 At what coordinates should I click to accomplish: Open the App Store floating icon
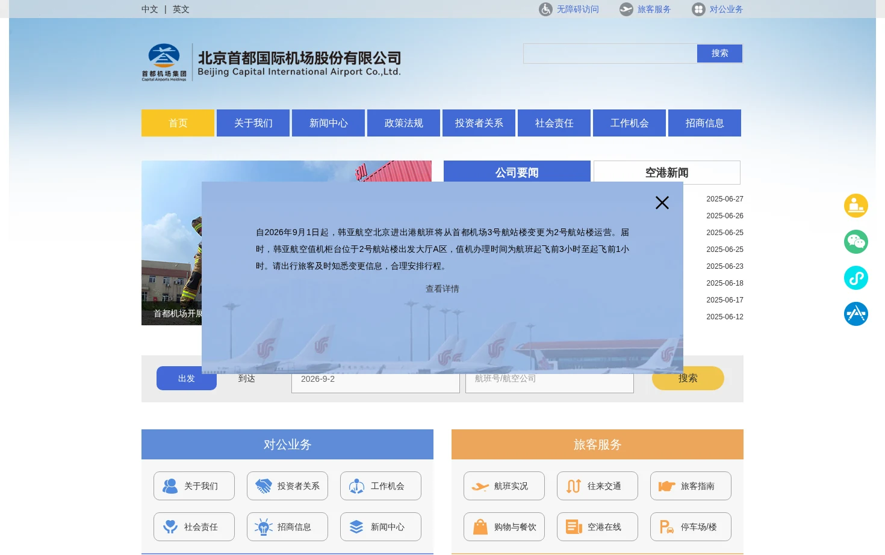856,314
